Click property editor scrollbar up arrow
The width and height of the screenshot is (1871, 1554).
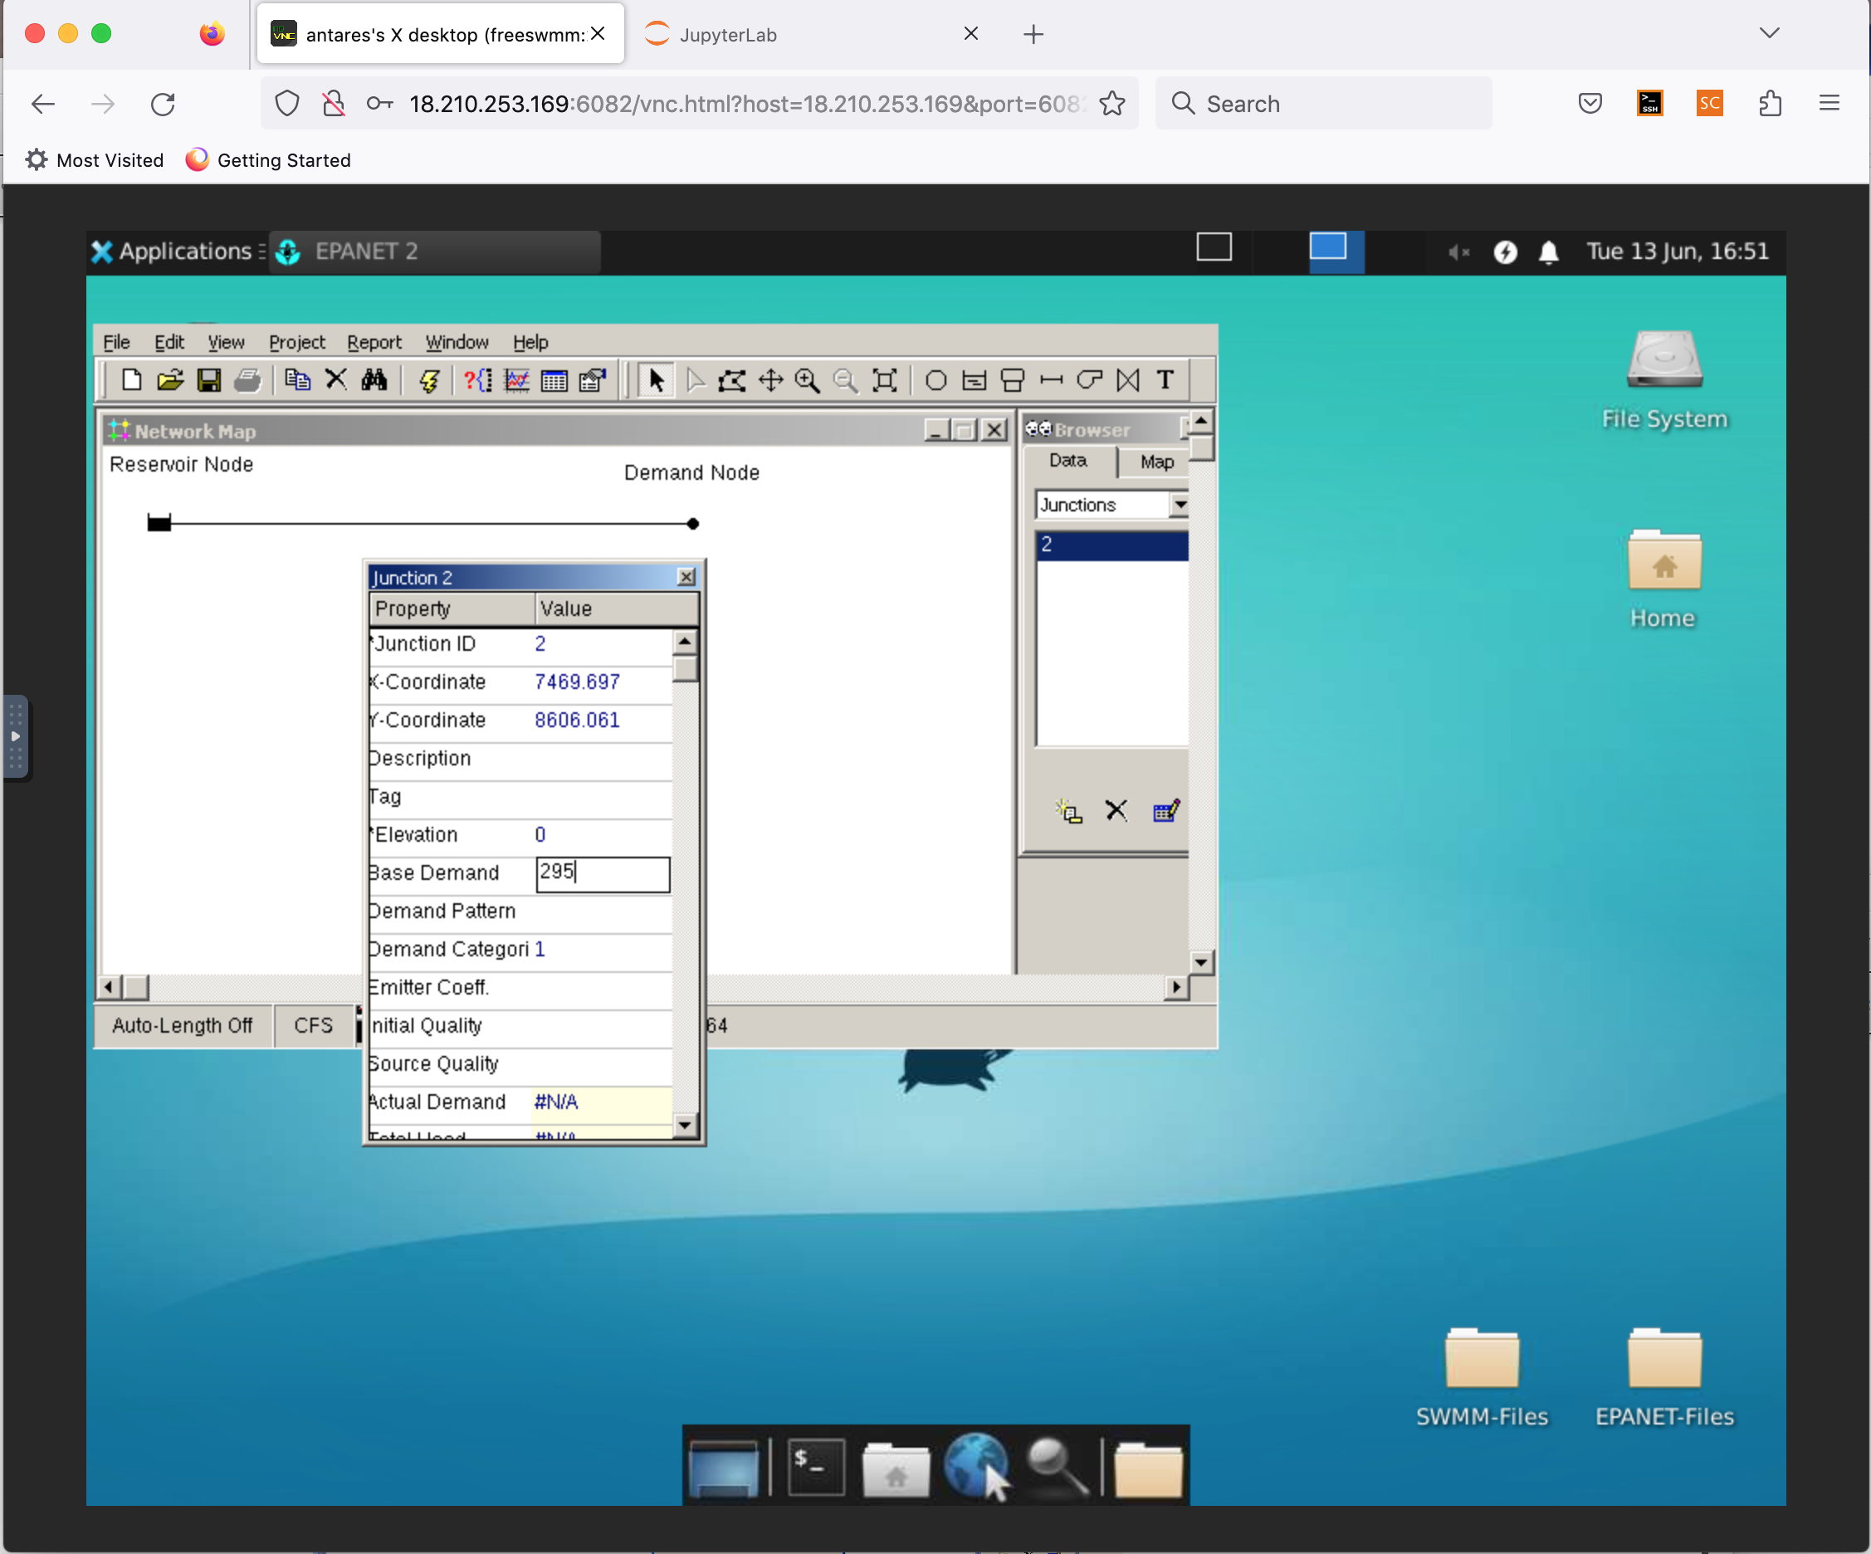point(684,642)
